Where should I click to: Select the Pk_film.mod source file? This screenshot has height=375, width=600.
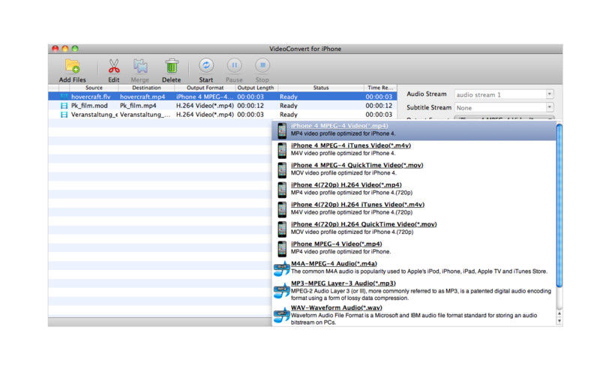pos(89,106)
